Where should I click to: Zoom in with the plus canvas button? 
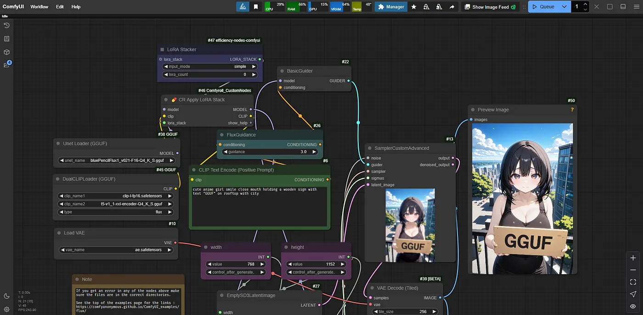pyautogui.click(x=633, y=258)
